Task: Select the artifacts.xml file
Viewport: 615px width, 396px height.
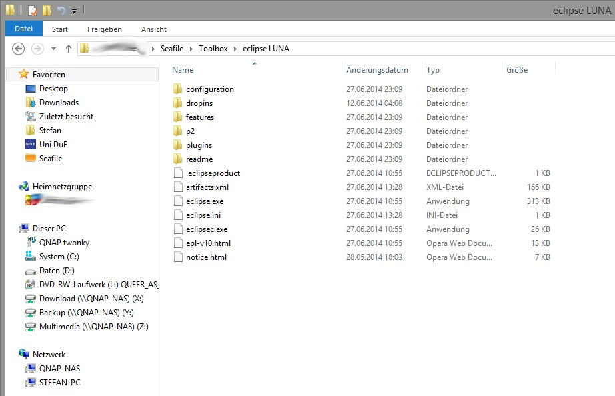Action: coord(207,187)
